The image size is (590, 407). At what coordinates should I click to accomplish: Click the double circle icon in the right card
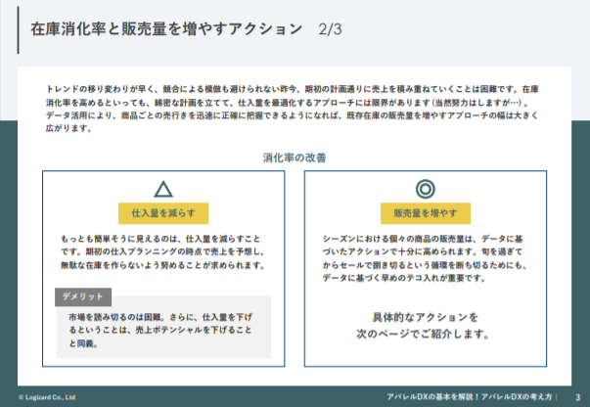(x=425, y=189)
